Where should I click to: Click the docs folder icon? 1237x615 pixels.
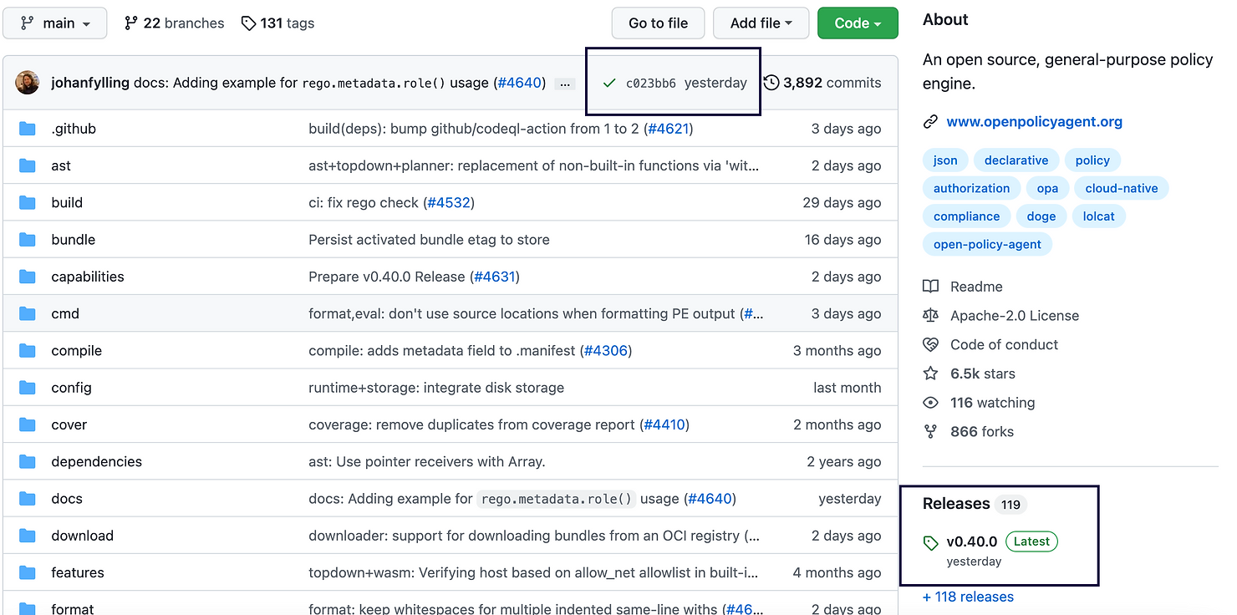point(28,499)
